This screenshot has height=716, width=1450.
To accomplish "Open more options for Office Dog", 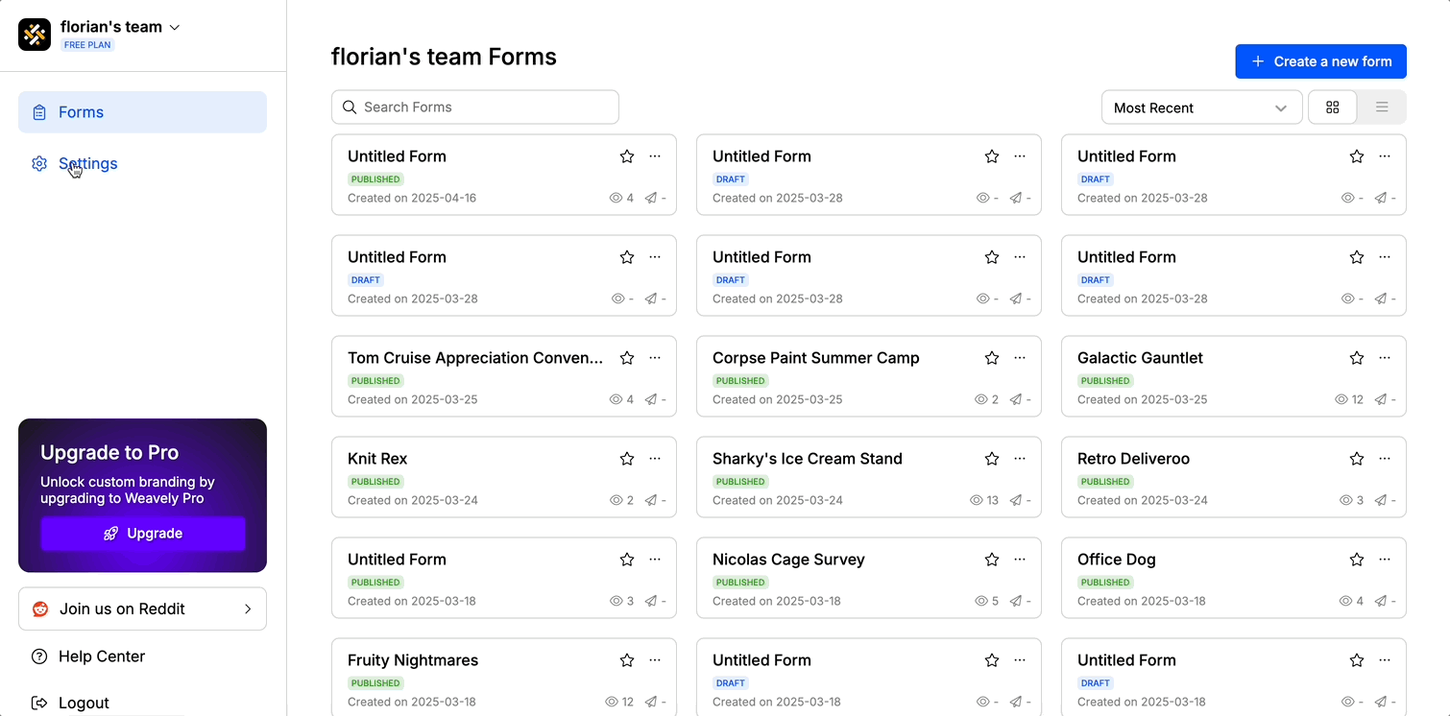I will coord(1385,560).
